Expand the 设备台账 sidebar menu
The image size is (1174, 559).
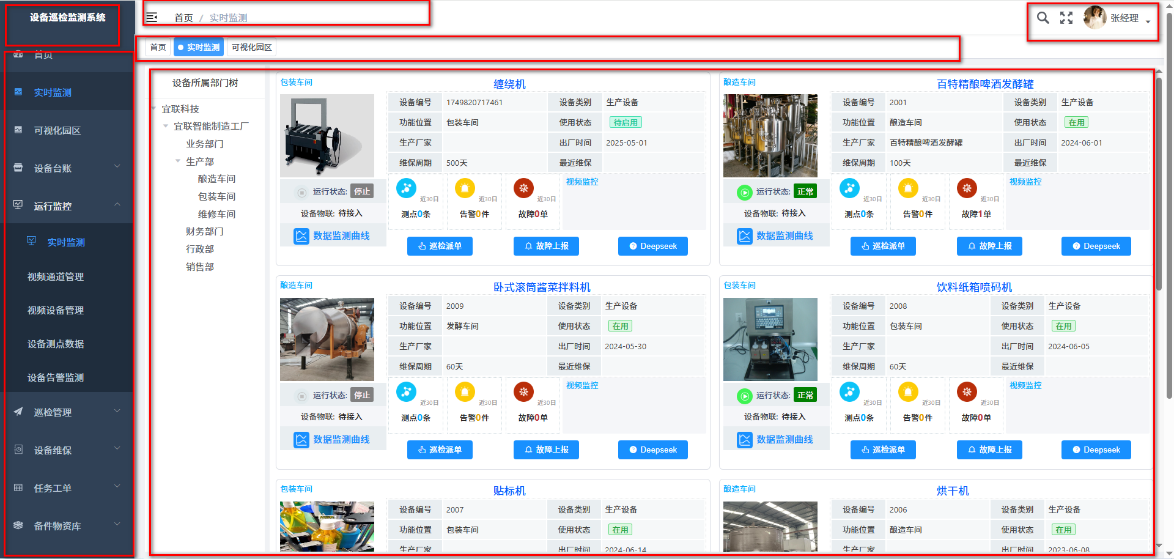(x=68, y=168)
